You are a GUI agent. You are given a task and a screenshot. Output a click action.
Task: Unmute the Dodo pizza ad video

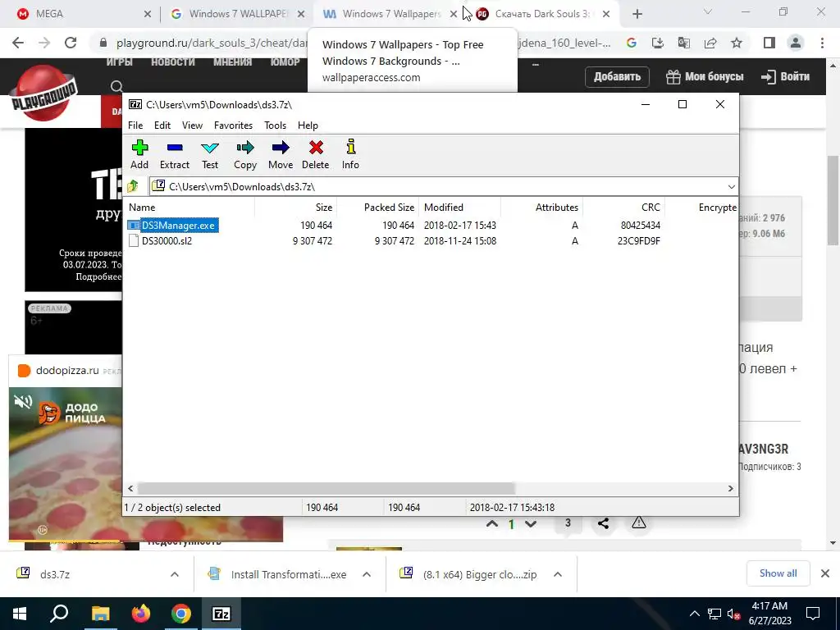click(23, 402)
